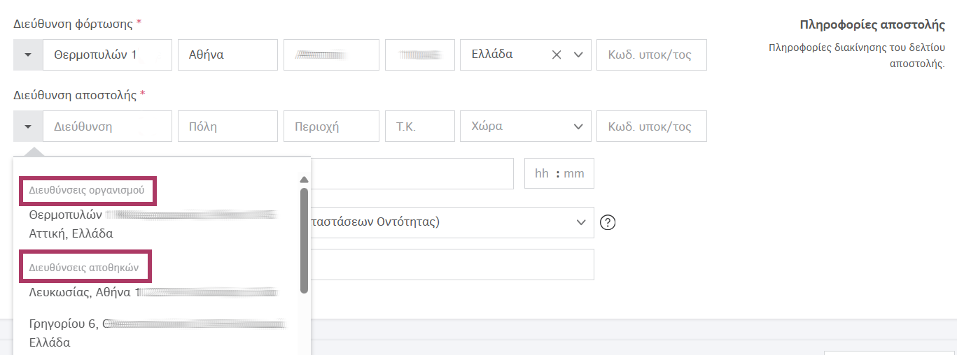Open the loading address Ελλάδα country chevron
957x355 pixels.
(578, 55)
